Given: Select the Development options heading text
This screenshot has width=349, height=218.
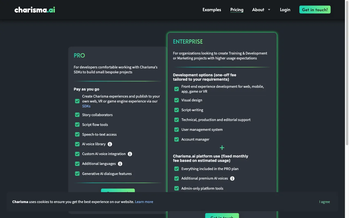Looking at the screenshot, I should coord(204,77).
